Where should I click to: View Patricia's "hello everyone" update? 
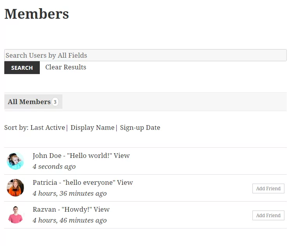(x=125, y=182)
